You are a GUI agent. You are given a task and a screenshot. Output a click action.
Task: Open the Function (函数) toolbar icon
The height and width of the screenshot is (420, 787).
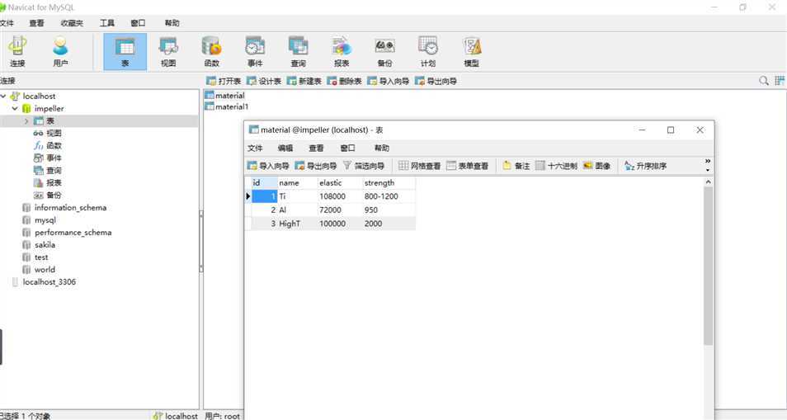pos(211,52)
